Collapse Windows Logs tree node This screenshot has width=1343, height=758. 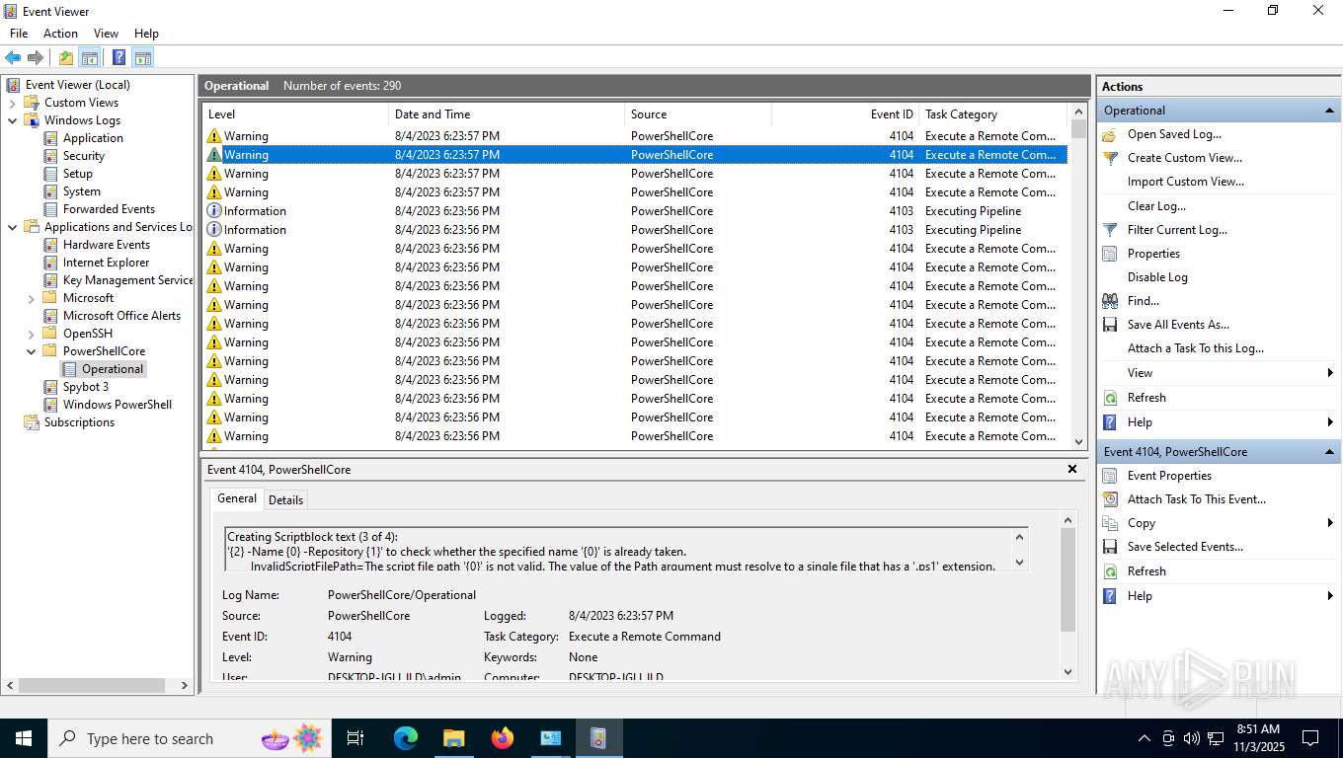pyautogui.click(x=13, y=120)
